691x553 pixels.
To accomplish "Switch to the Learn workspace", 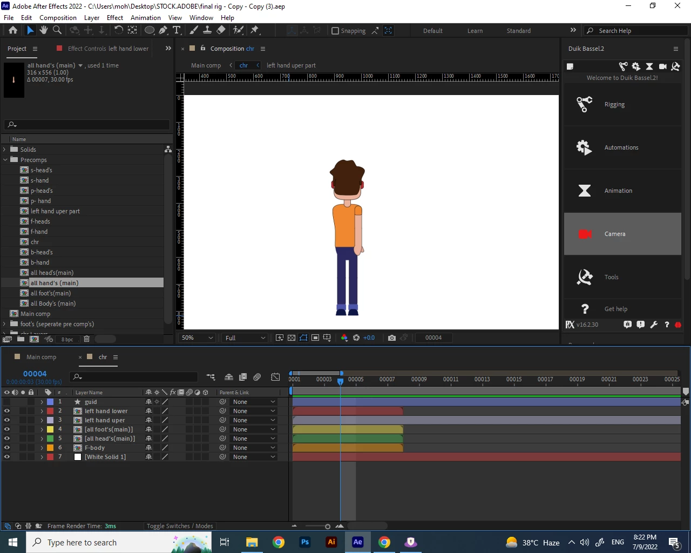I will (475, 31).
